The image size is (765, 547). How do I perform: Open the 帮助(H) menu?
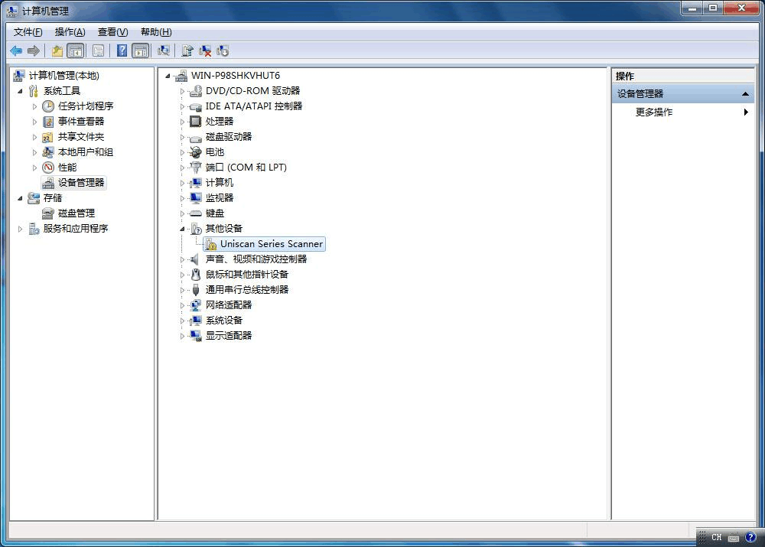tap(156, 31)
